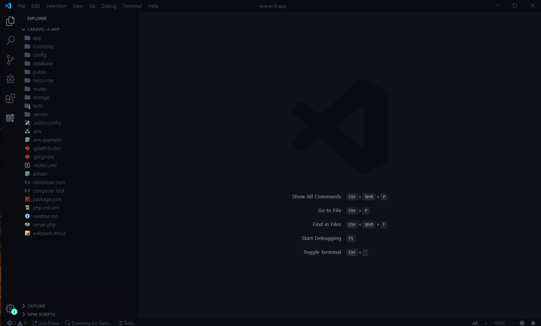
Task: Increase screencast font size with the plus control
Action: [x=485, y=323]
